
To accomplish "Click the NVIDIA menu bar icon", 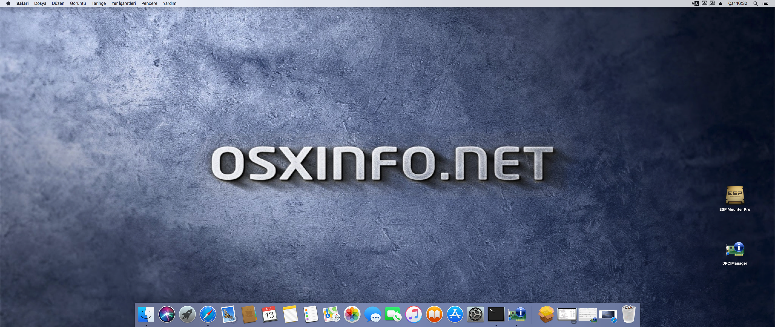I will (695, 3).
